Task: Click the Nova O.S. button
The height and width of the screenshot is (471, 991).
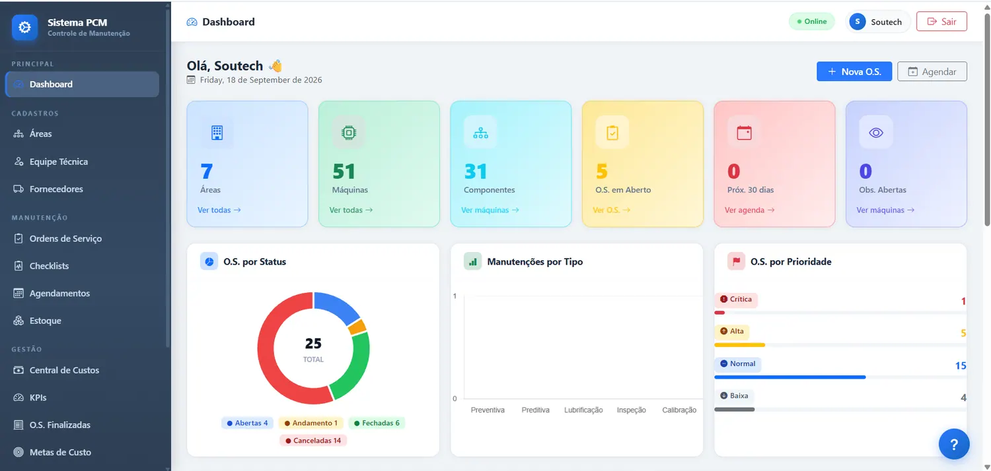Action: (854, 71)
